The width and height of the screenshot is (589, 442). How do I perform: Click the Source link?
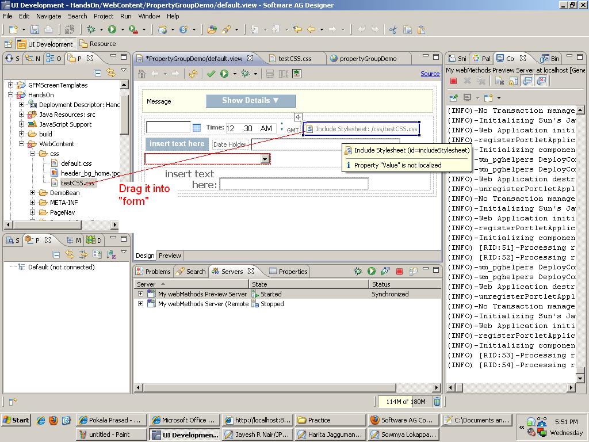430,74
